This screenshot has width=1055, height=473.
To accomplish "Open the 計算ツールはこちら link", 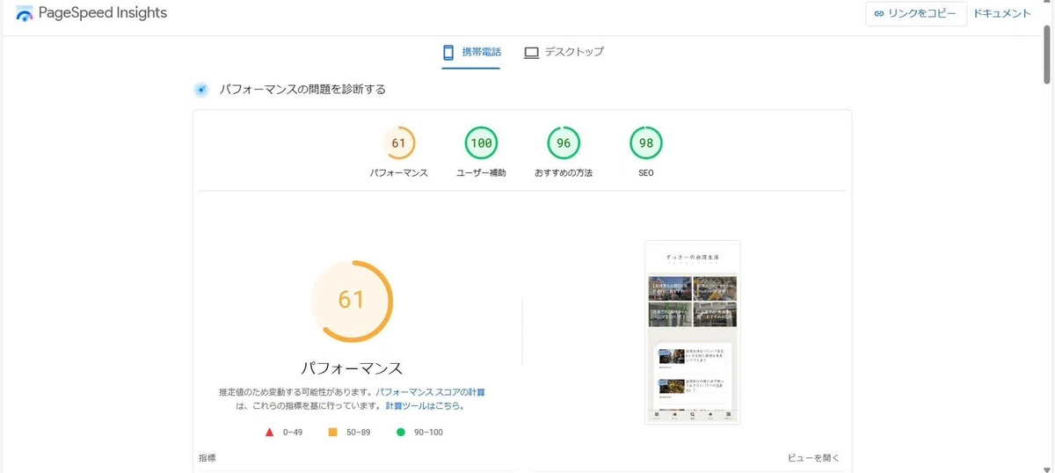I will click(425, 406).
